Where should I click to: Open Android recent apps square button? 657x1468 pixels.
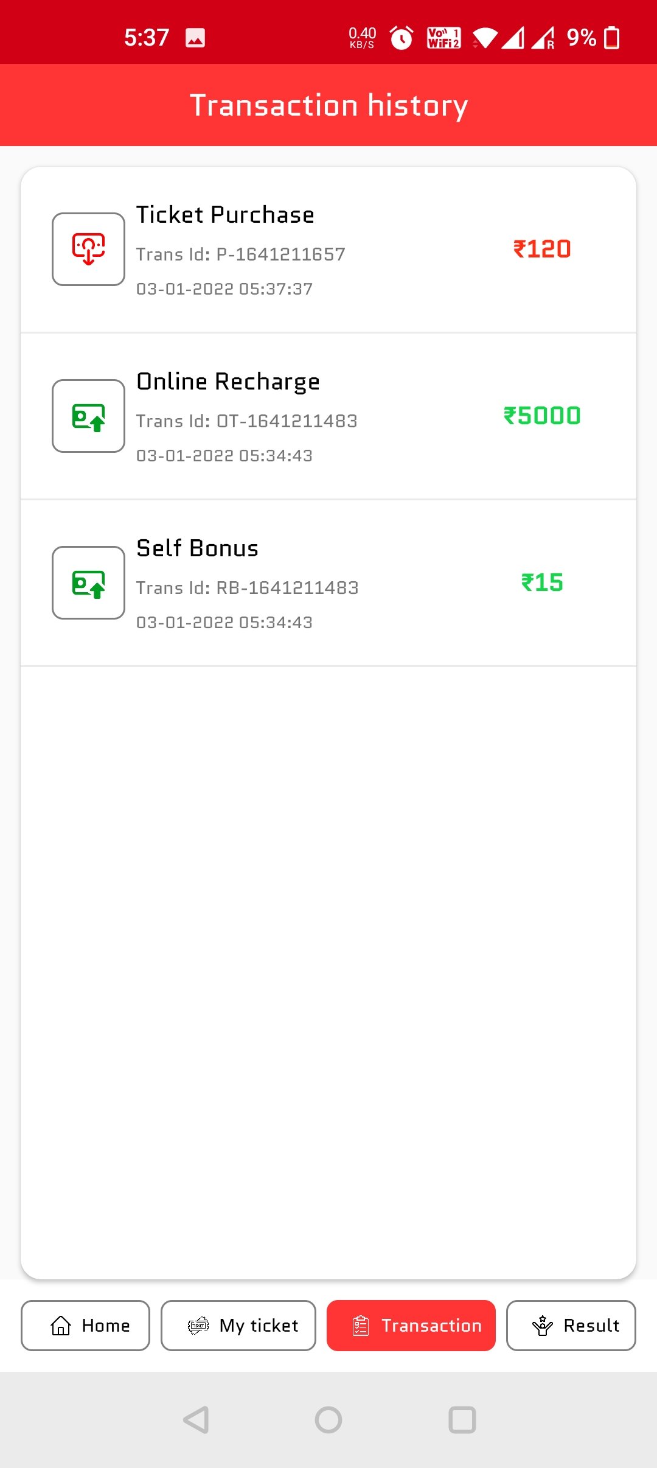pos(462,1420)
